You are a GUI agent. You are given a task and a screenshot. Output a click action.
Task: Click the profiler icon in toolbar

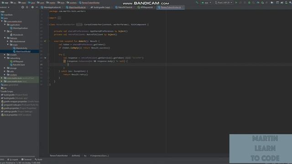point(258,3)
